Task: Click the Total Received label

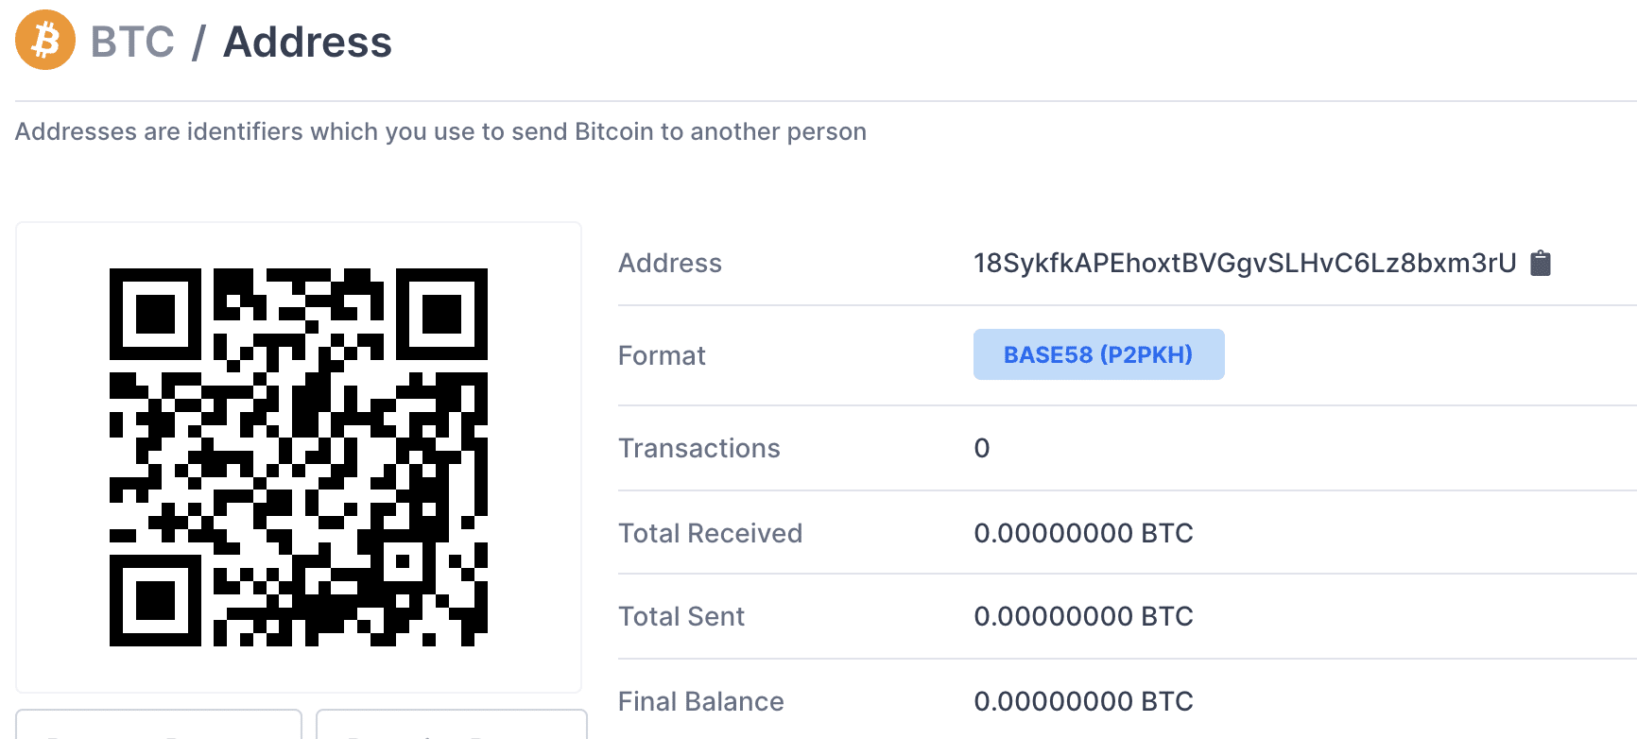Action: pos(710,533)
